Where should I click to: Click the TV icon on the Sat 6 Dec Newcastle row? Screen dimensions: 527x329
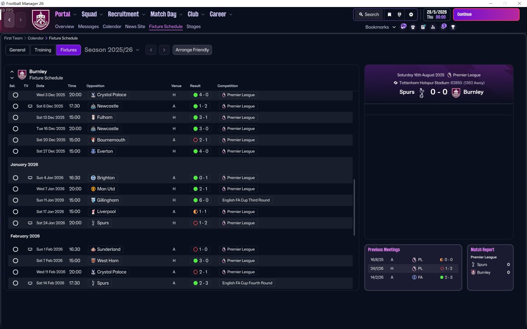[x=30, y=106]
